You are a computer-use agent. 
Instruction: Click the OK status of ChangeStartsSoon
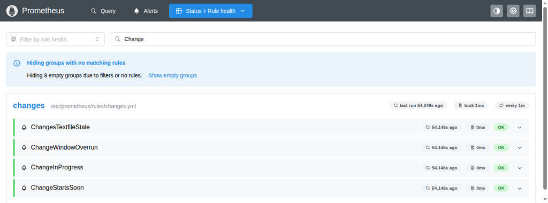click(501, 188)
